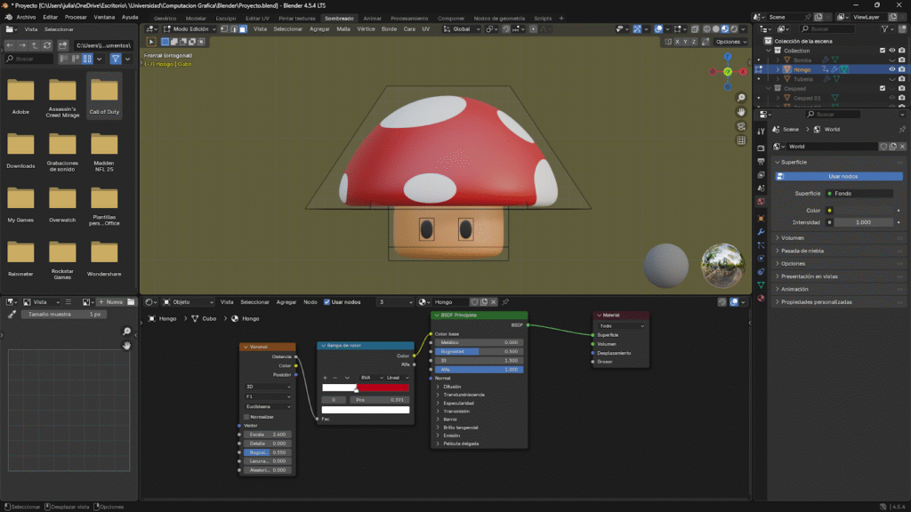This screenshot has width=911, height=512.
Task: Switch to the Modelar workspace tab
Action: click(196, 18)
